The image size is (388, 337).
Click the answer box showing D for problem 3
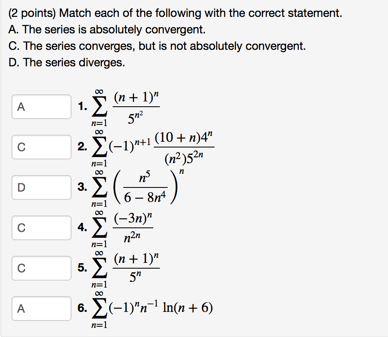click(x=41, y=187)
